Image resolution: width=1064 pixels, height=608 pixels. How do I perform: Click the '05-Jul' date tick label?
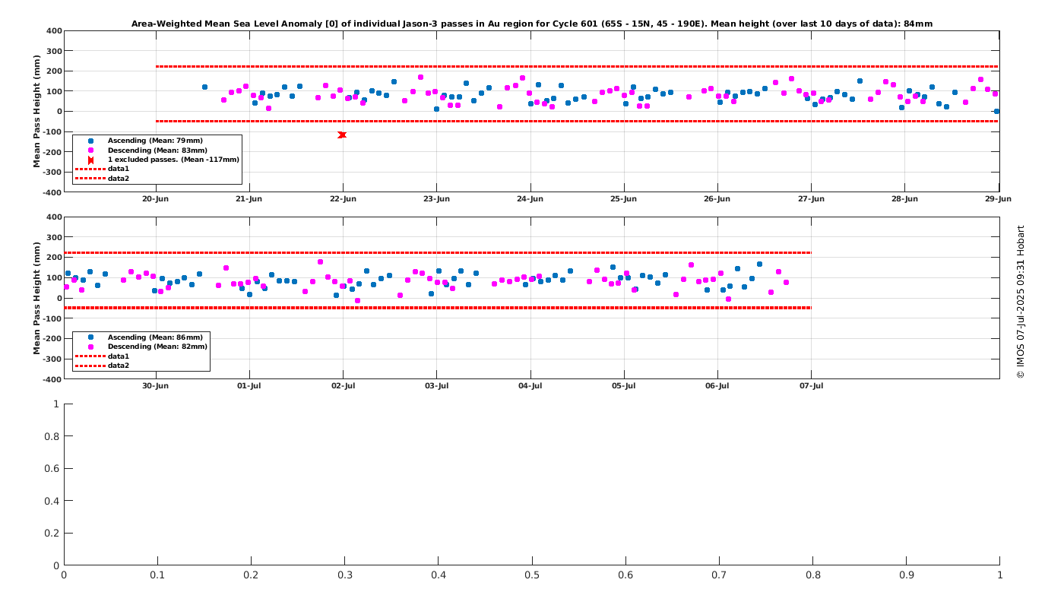tap(624, 385)
